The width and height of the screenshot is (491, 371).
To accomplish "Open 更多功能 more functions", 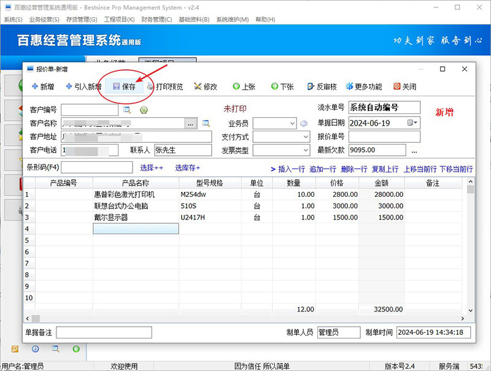I will pos(364,86).
